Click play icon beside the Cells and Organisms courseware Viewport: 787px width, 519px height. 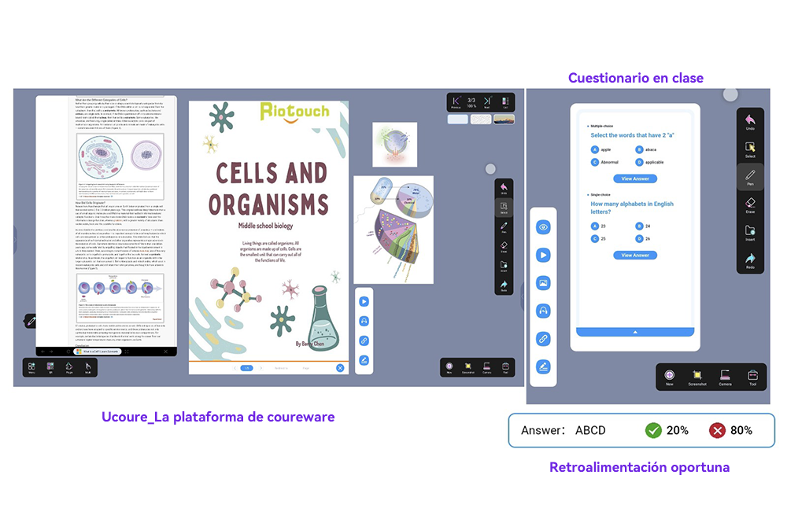(364, 301)
